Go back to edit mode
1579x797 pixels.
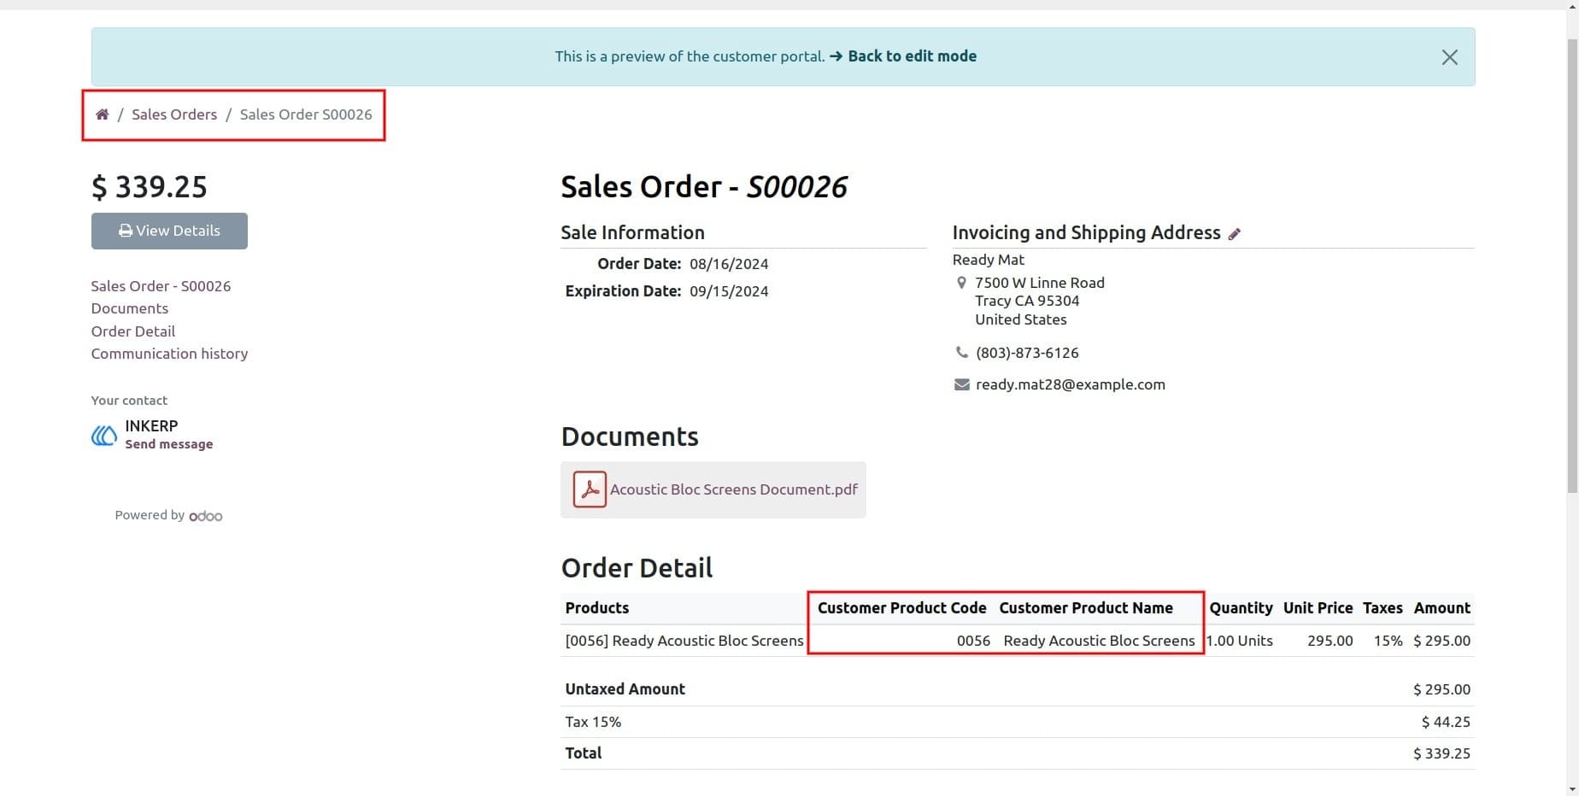912,56
